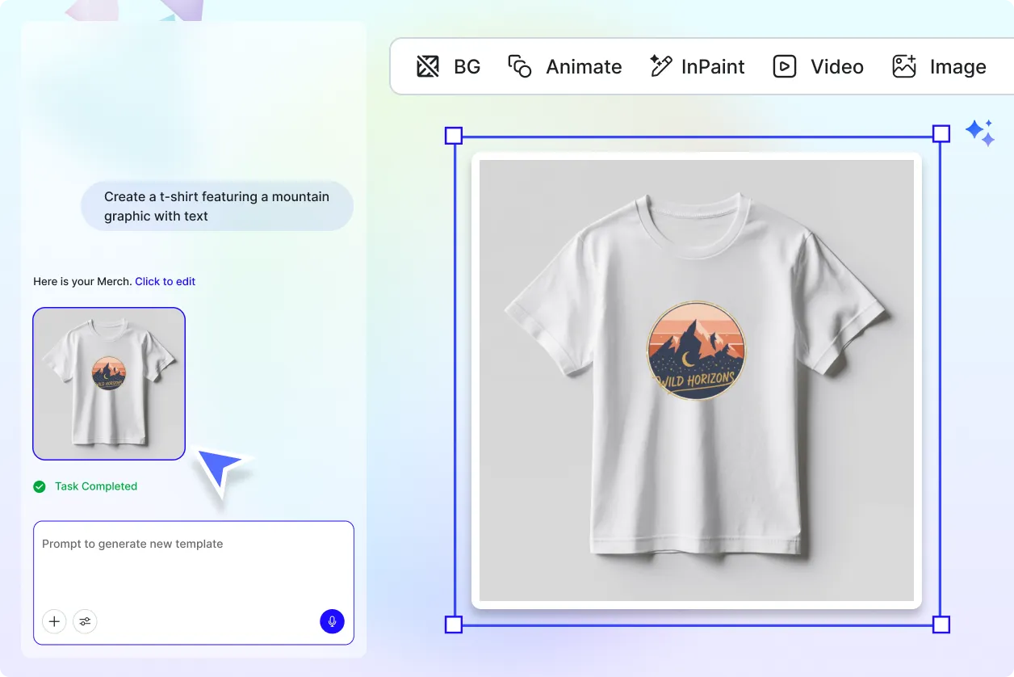Select the BG toolbar label
1014x677 pixels.
467,66
